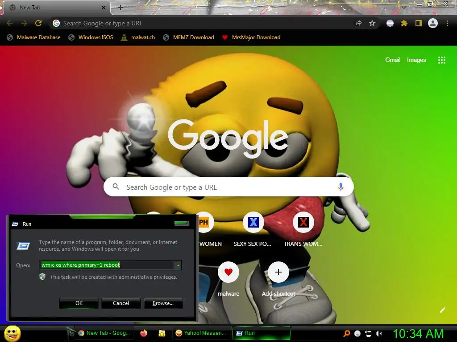
Task: Click Cancel in the Run dialog
Action: 121,303
